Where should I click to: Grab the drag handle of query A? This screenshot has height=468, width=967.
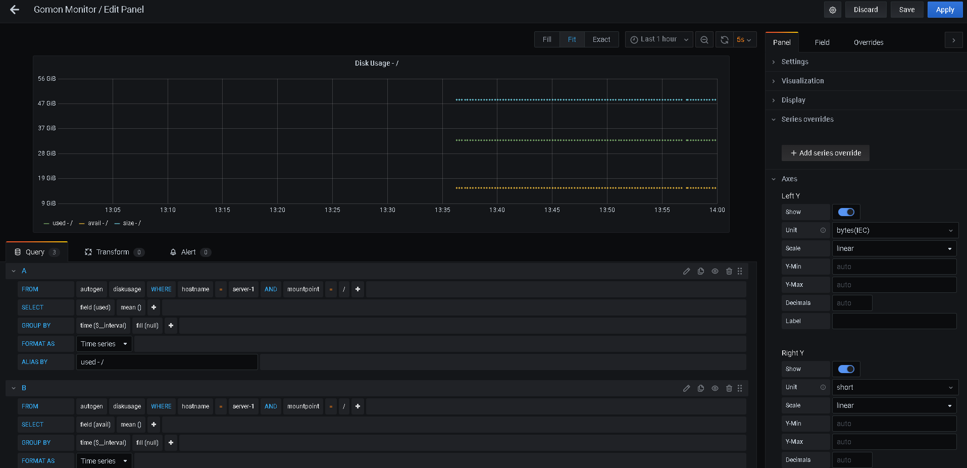point(740,271)
